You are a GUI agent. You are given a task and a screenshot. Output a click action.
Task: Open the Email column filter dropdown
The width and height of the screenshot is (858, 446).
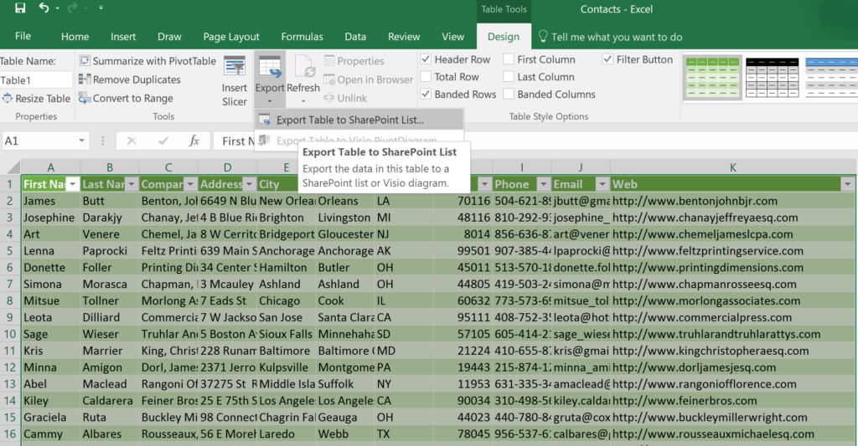(602, 184)
